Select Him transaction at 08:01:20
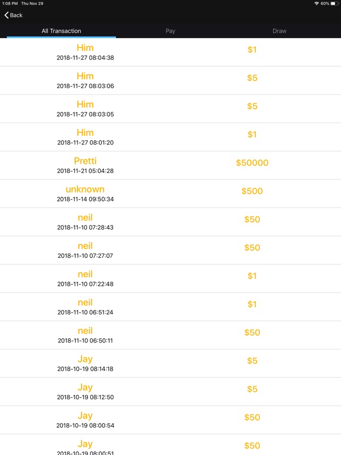341x455 pixels. tap(170, 137)
